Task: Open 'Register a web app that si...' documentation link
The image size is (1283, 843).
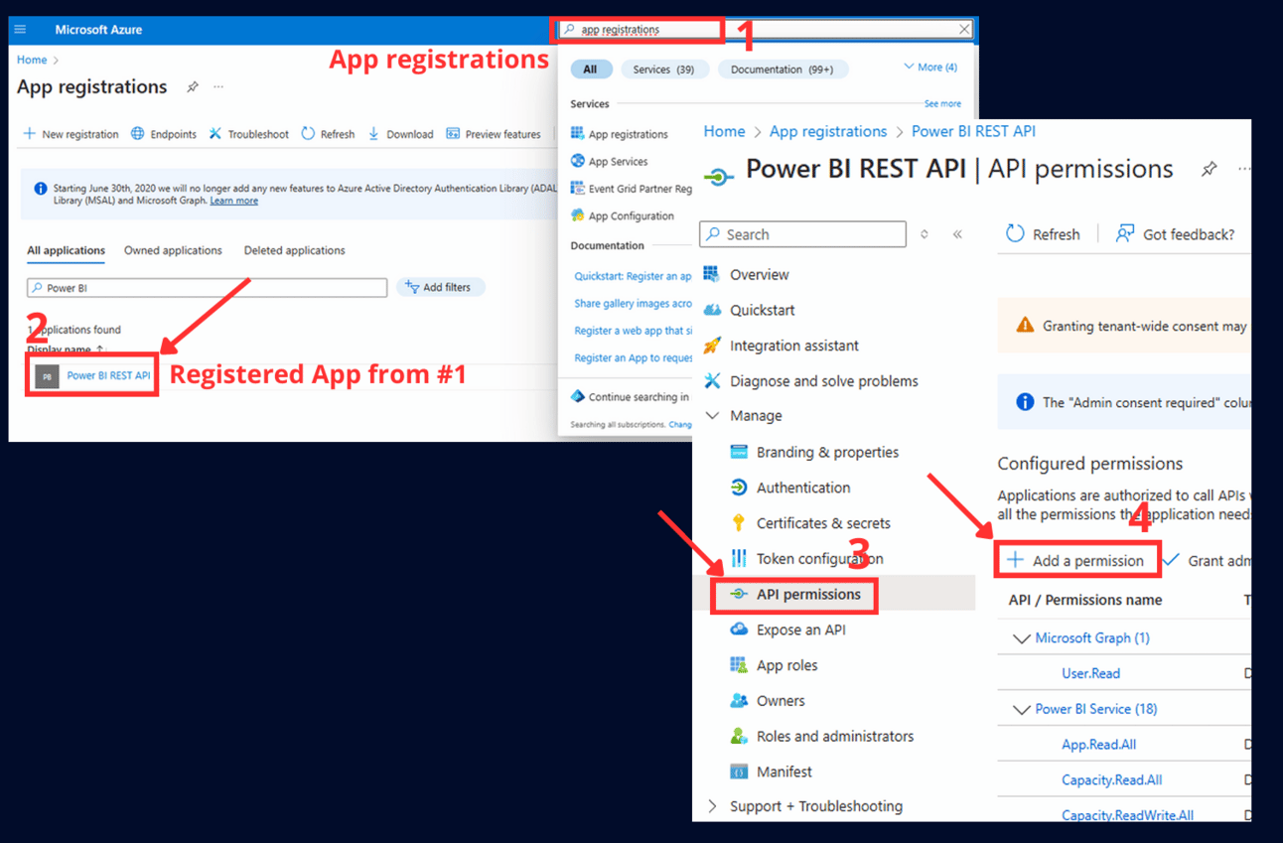Action: click(x=633, y=331)
